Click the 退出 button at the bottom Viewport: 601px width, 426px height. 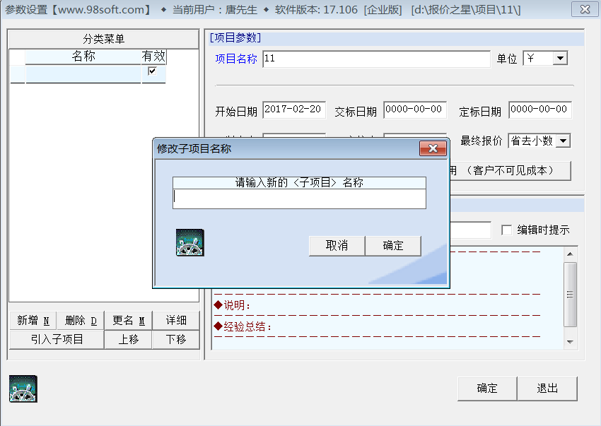point(547,389)
